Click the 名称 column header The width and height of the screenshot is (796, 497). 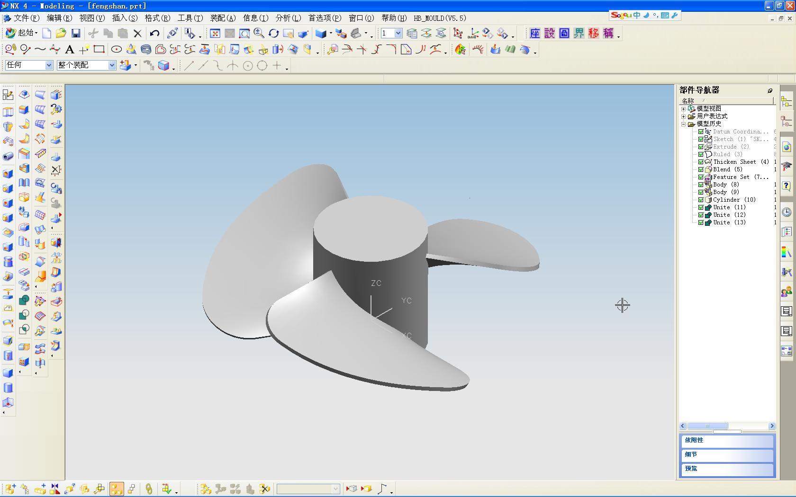727,101
